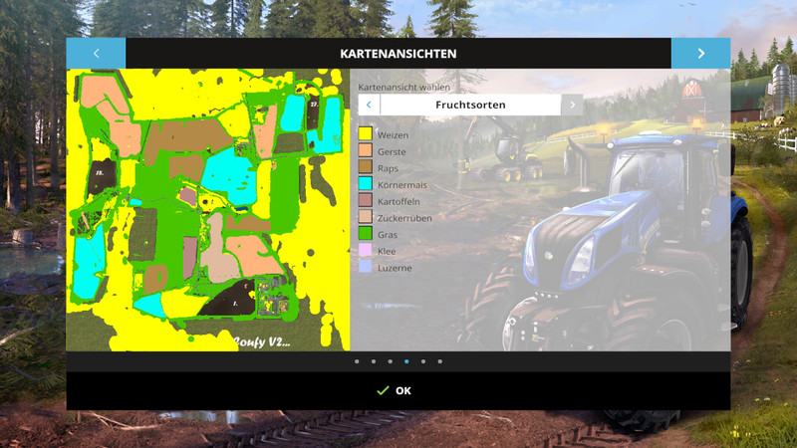This screenshot has height=448, width=797.
Task: Open the Fruchtsorten map view selector
Action: point(470,105)
